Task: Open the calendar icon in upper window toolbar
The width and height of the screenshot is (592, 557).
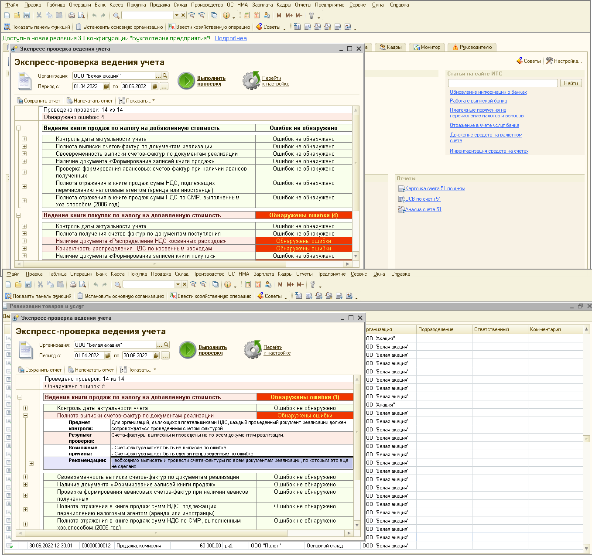Action: [x=257, y=15]
